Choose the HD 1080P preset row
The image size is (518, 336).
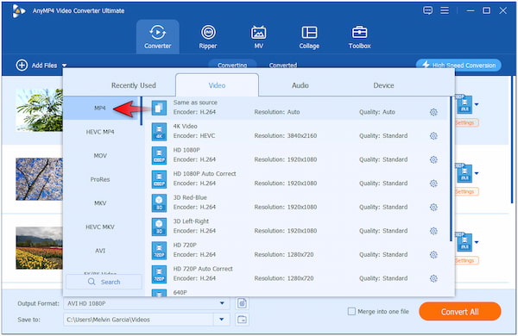pos(297,155)
